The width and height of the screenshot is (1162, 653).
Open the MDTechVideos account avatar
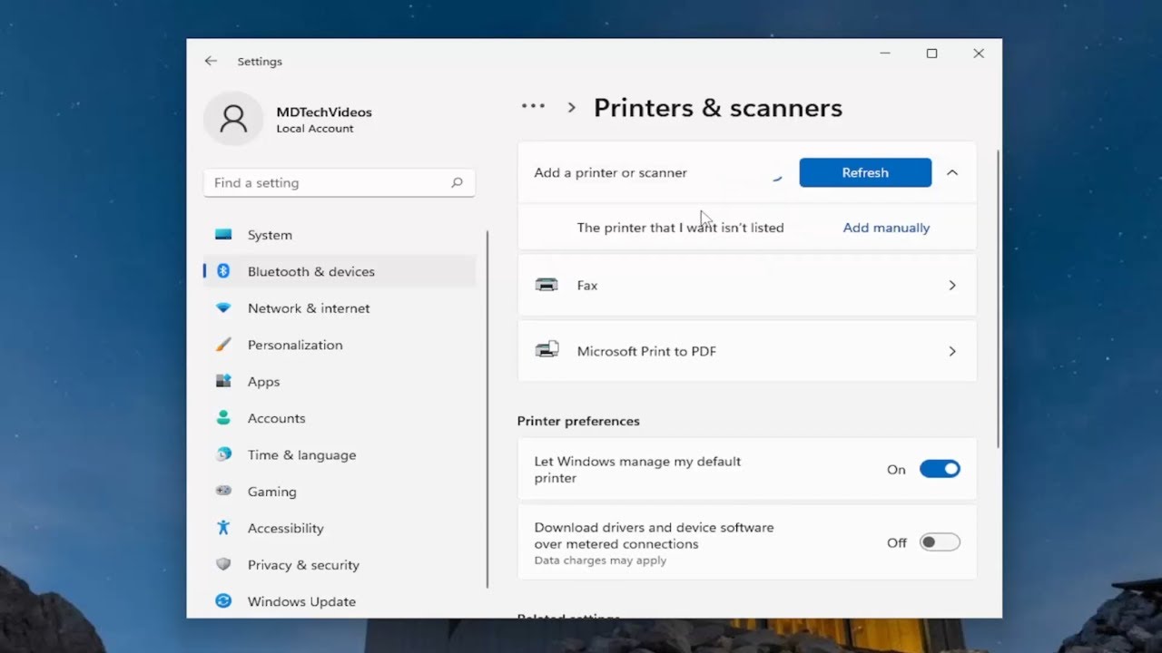coord(233,119)
